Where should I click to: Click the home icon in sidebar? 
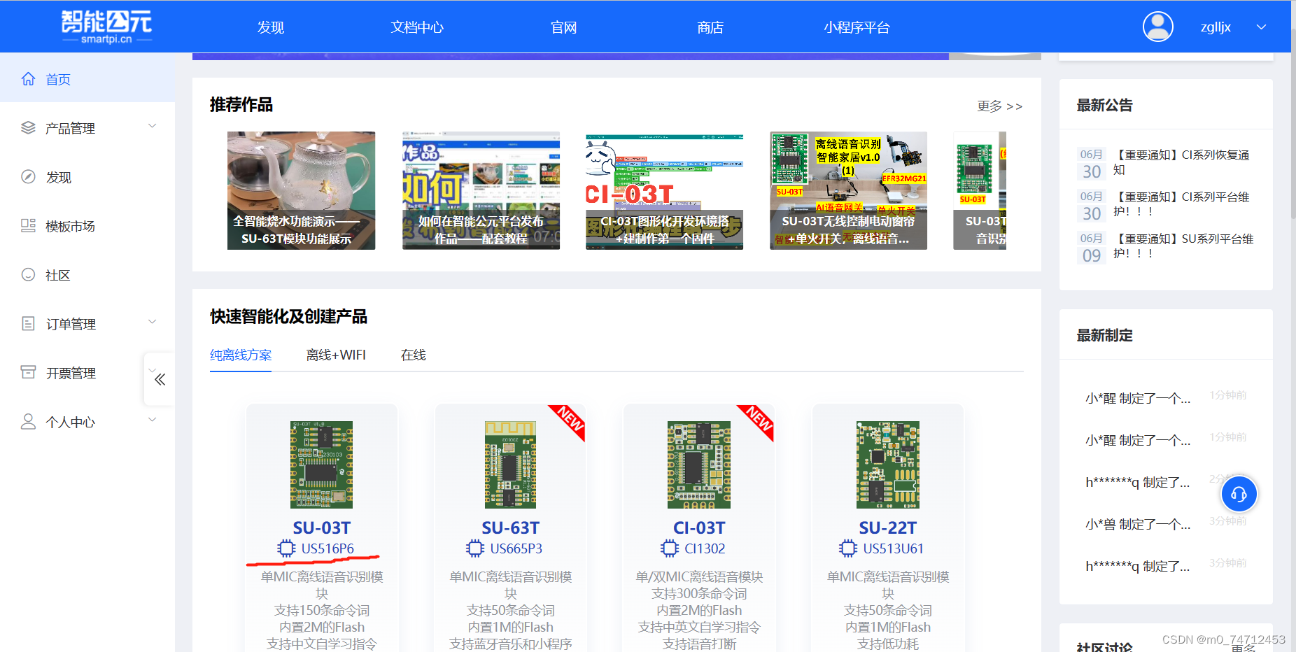click(x=28, y=79)
